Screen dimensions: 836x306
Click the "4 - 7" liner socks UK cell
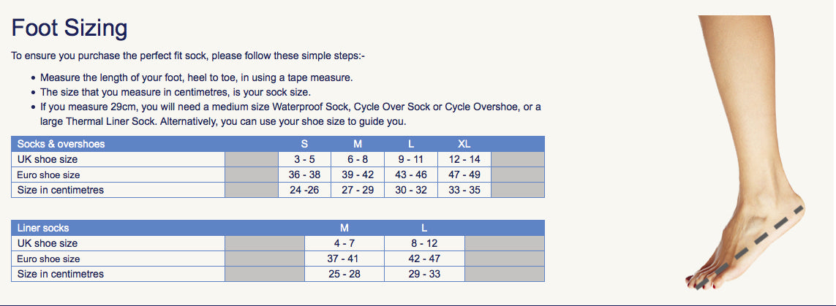pyautogui.click(x=344, y=243)
